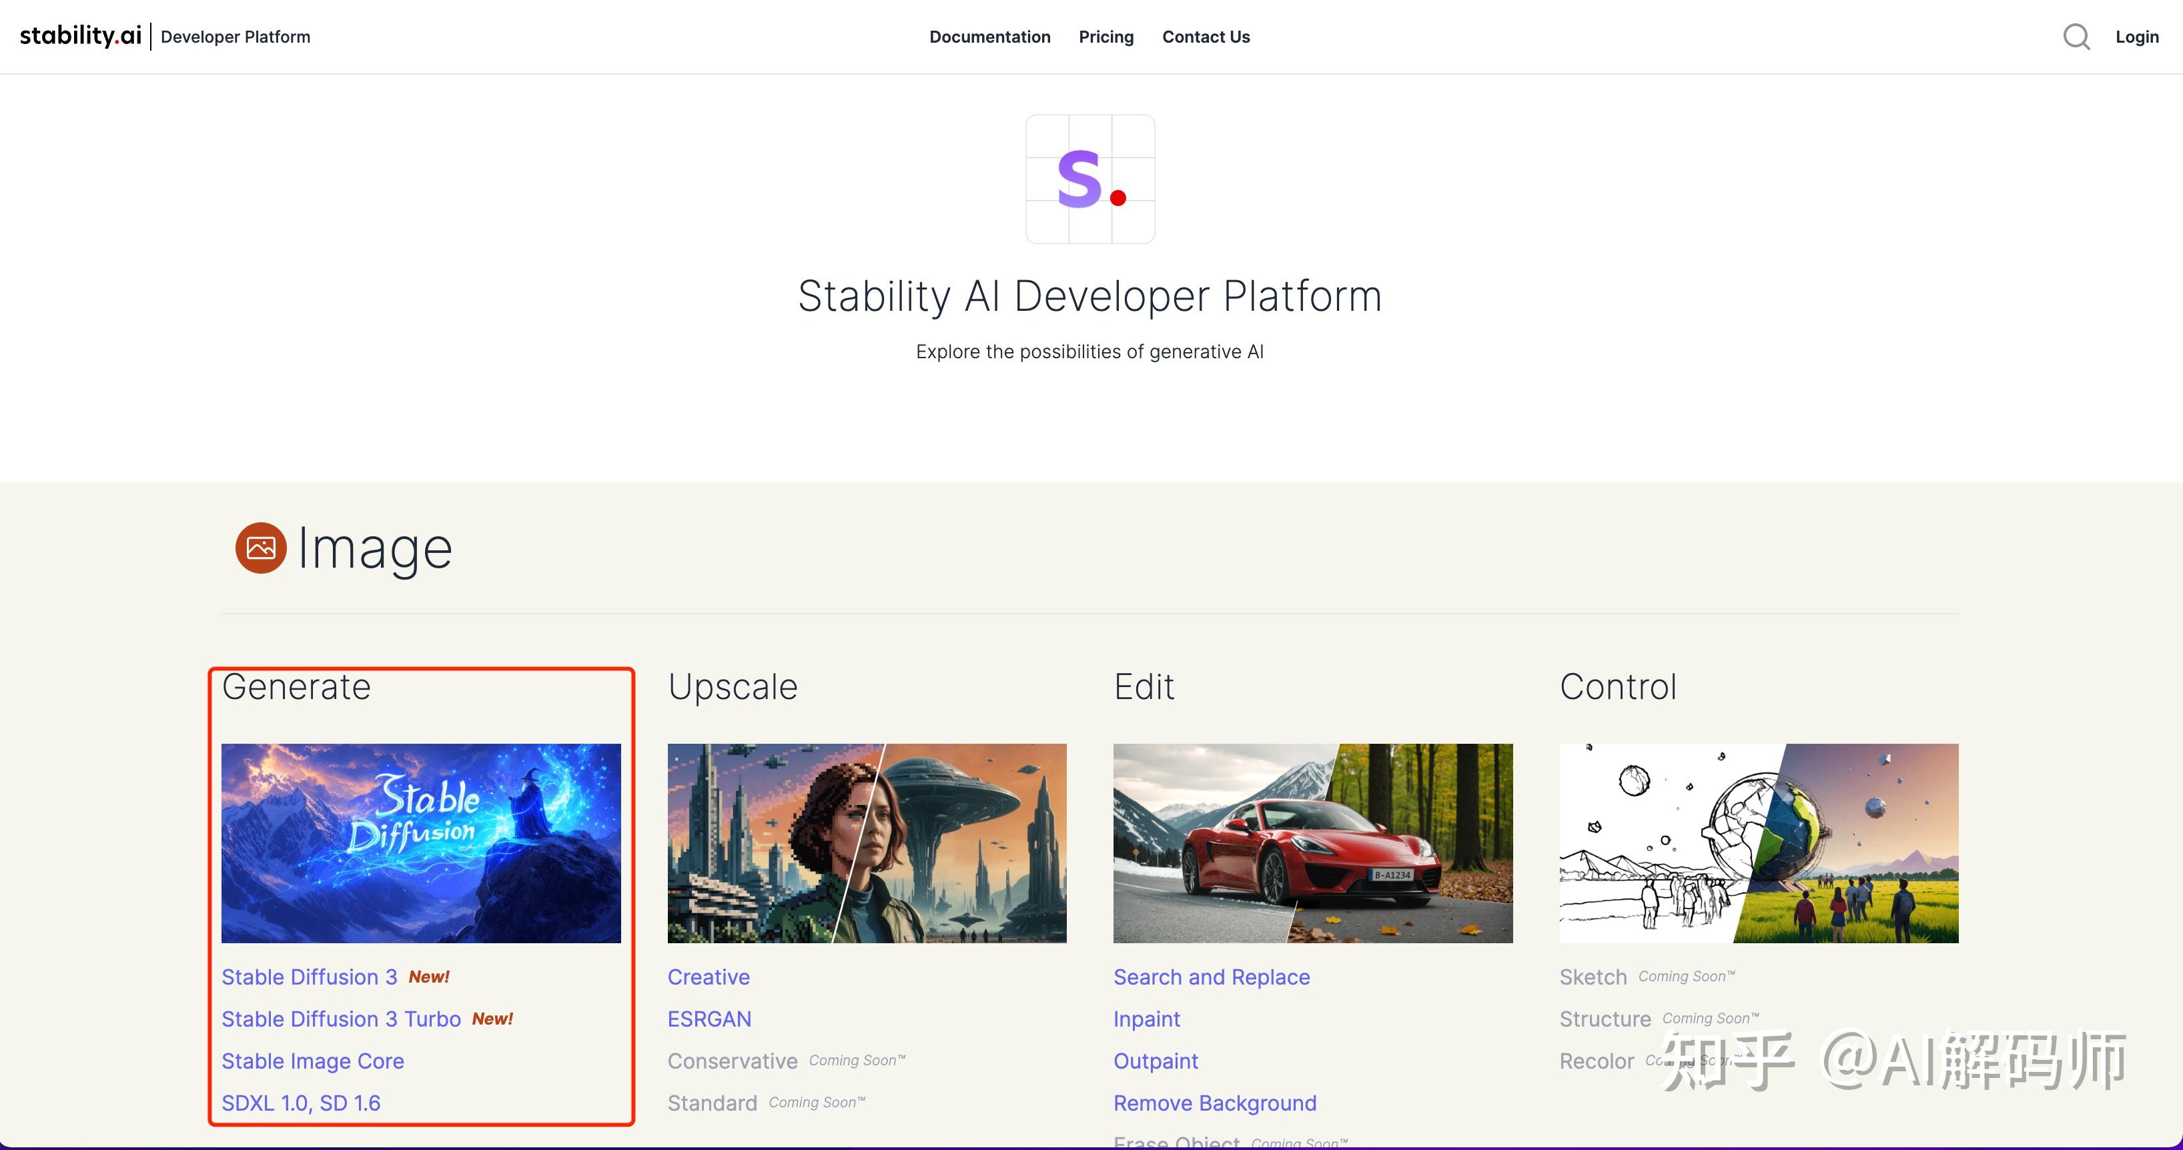Viewport: 2183px width, 1150px height.
Task: Select Stable Image Core
Action: click(x=313, y=1061)
